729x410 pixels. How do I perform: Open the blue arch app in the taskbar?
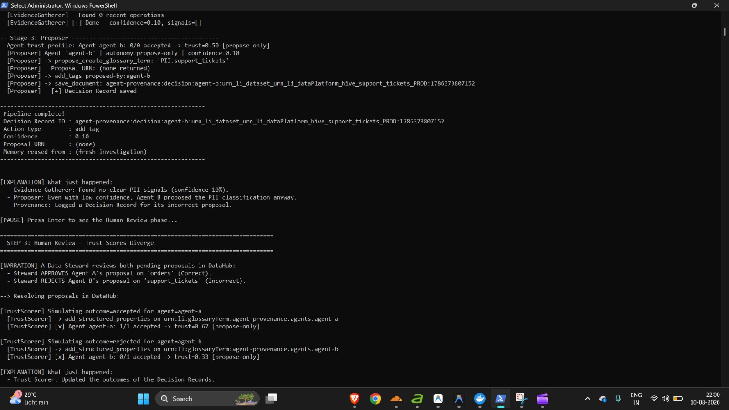[459, 399]
